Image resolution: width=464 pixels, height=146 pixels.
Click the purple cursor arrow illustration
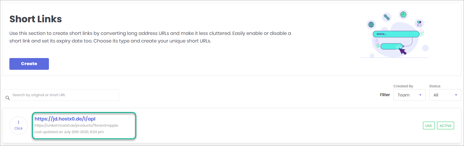(403, 51)
